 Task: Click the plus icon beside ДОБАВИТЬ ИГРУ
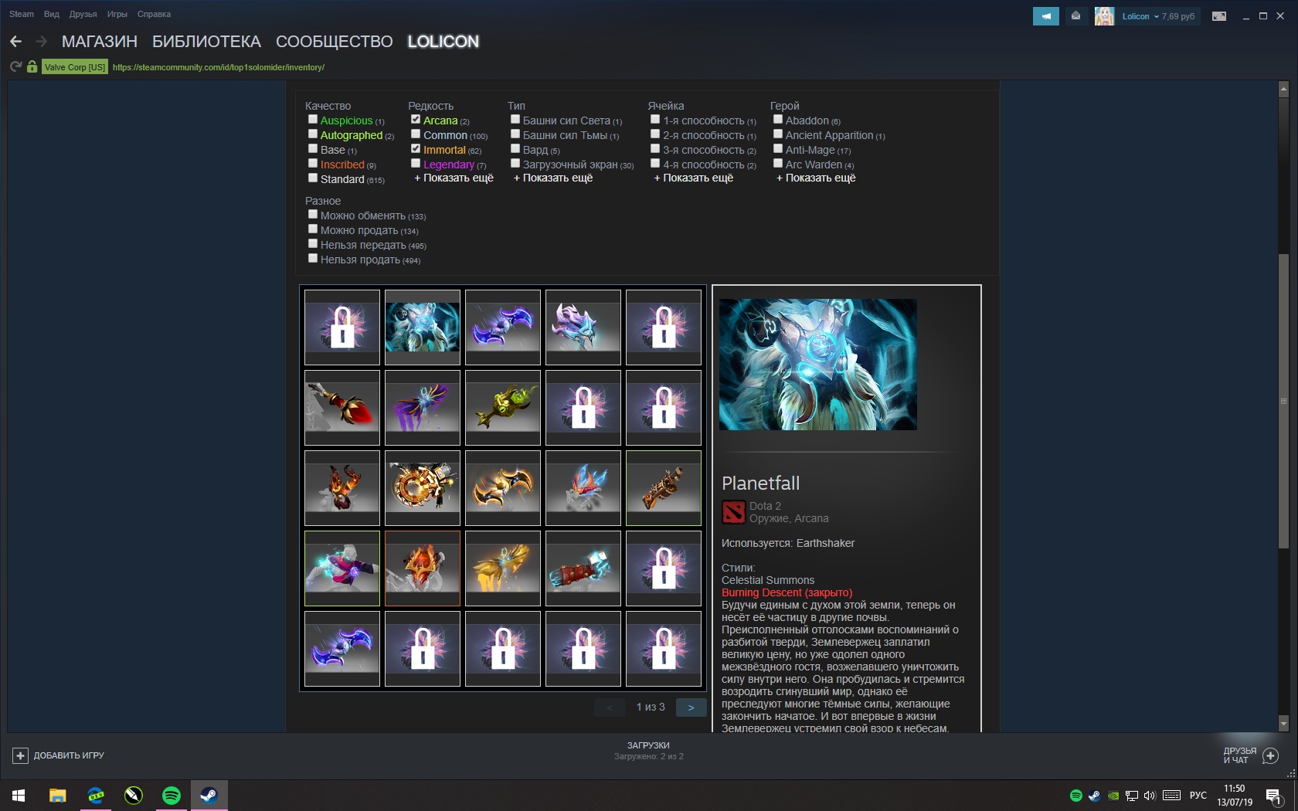click(20, 755)
